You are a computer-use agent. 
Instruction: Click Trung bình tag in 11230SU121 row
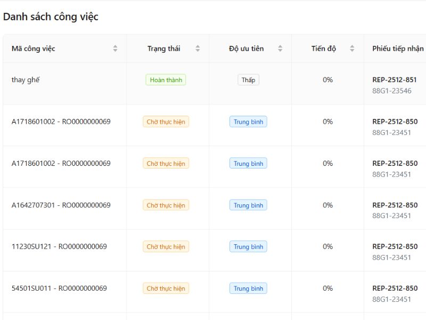point(248,247)
